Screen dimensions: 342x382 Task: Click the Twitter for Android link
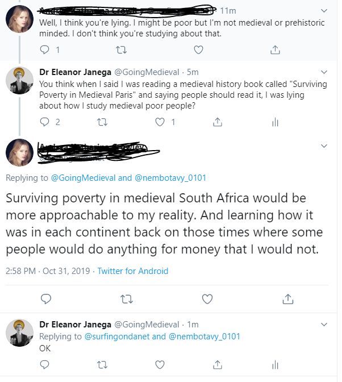[133, 271]
